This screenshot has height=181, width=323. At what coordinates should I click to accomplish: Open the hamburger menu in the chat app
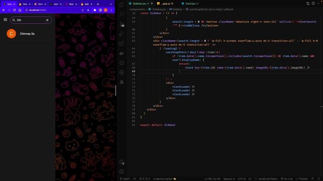pyautogui.click(x=6, y=20)
